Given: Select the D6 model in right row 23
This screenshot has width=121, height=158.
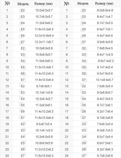Looking at the screenshot, I should pyautogui.click(x=84, y=149).
